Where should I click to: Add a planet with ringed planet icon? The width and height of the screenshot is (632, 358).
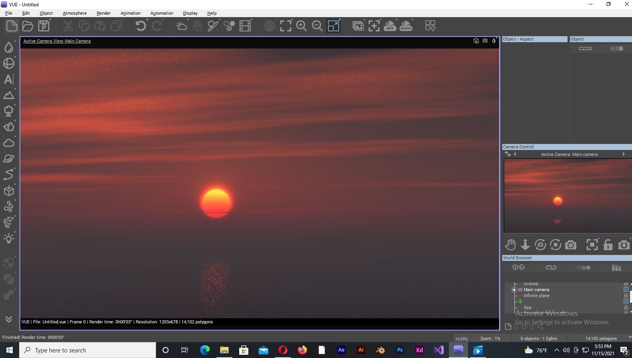pyautogui.click(x=9, y=159)
